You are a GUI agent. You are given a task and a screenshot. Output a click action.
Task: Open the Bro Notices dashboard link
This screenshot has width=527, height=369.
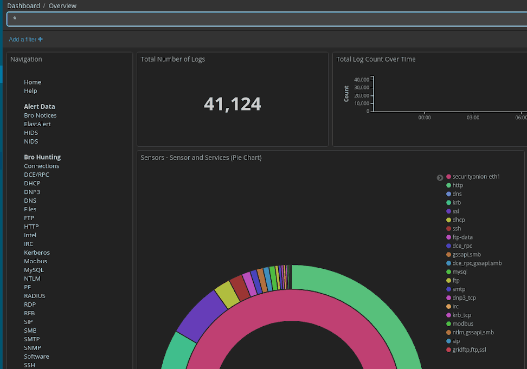[x=40, y=115]
